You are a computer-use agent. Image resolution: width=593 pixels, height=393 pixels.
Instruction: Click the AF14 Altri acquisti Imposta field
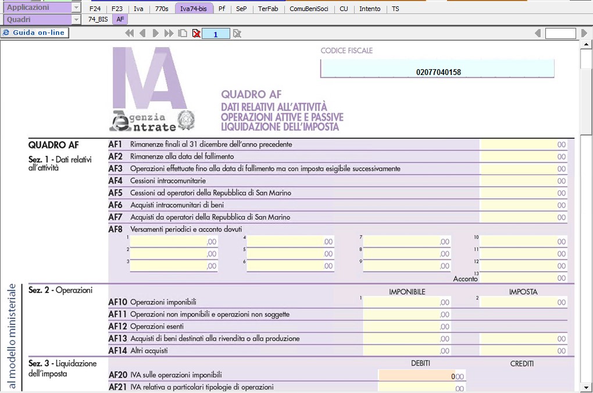pyautogui.click(x=524, y=350)
